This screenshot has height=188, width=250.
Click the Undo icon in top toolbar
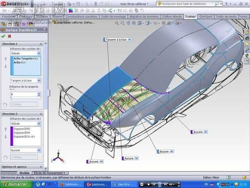pyautogui.click(x=78, y=4)
